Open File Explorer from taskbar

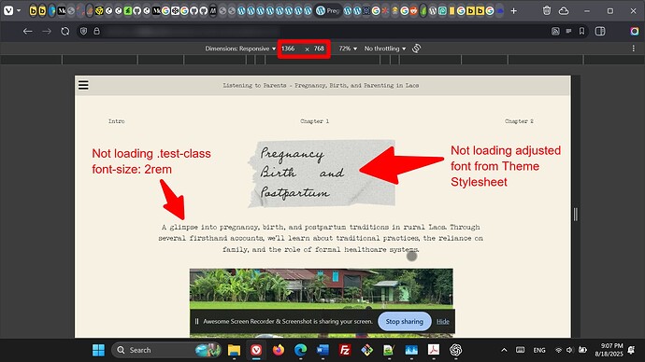pyautogui.click(x=234, y=350)
